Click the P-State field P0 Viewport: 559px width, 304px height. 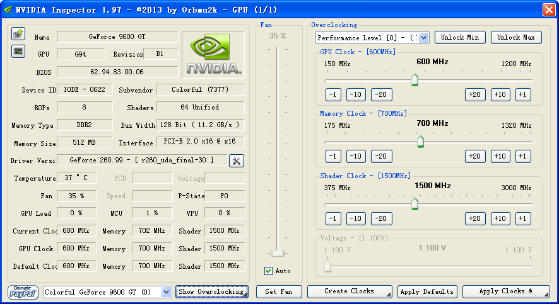(225, 196)
